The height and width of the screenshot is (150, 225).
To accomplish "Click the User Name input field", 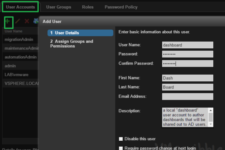I will click(x=187, y=45).
